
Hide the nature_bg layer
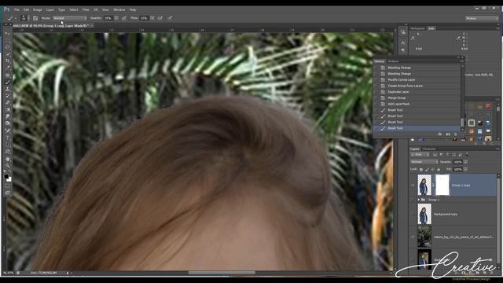[x=413, y=237]
